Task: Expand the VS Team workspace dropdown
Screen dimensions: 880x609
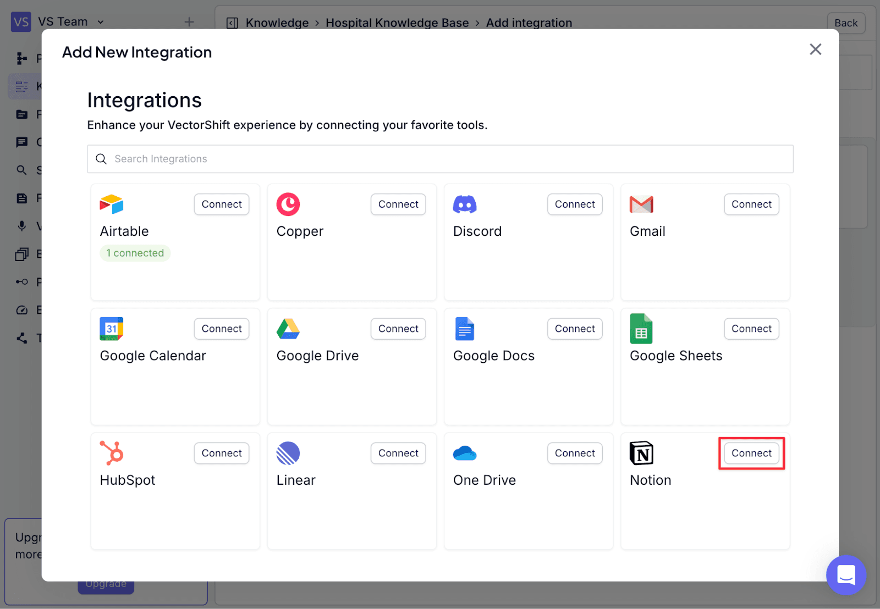Action: (101, 22)
